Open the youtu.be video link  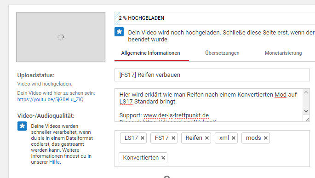coord(50,99)
